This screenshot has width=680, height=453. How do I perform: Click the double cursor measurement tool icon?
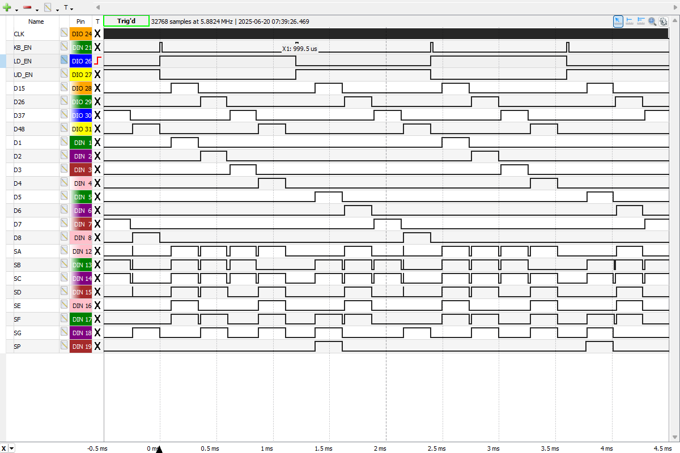[641, 21]
